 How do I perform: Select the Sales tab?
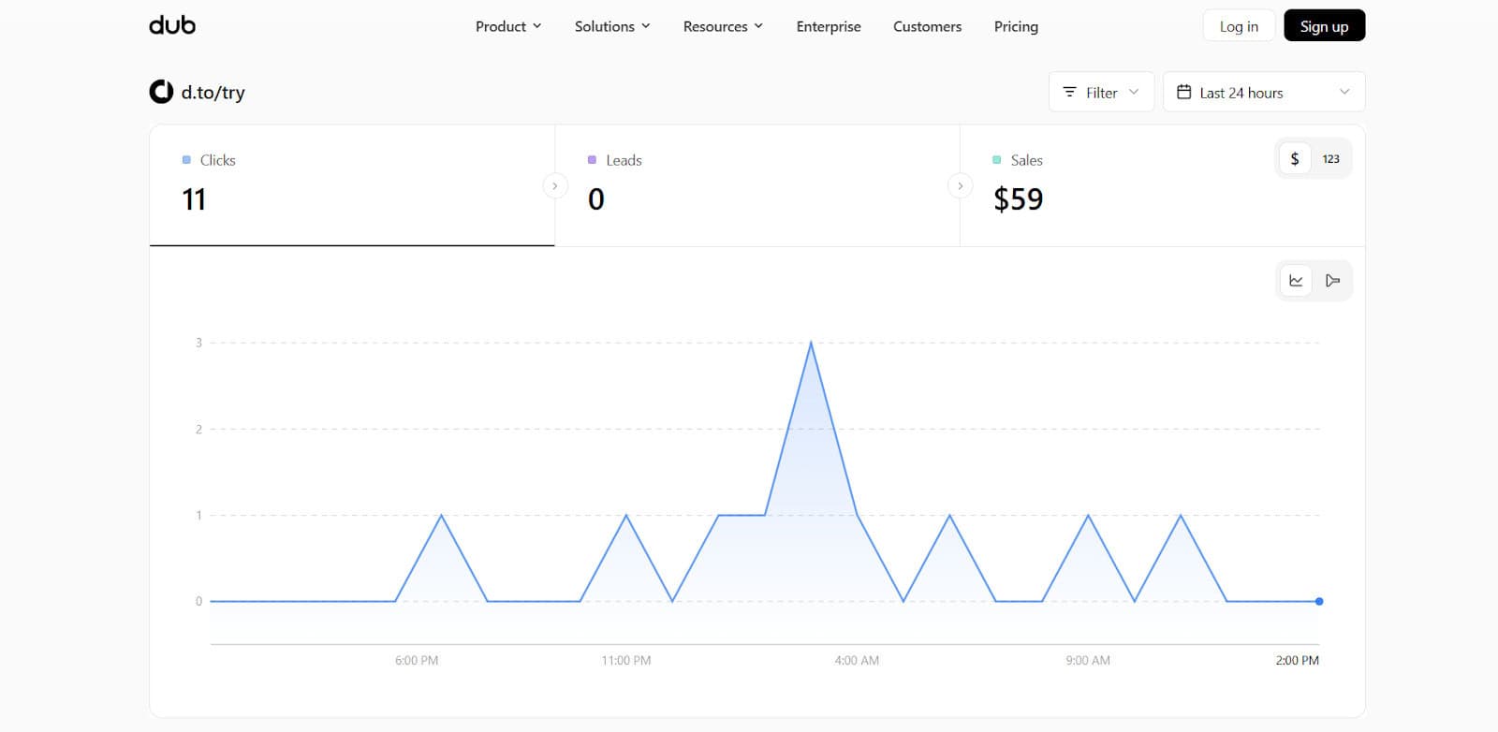click(1162, 185)
